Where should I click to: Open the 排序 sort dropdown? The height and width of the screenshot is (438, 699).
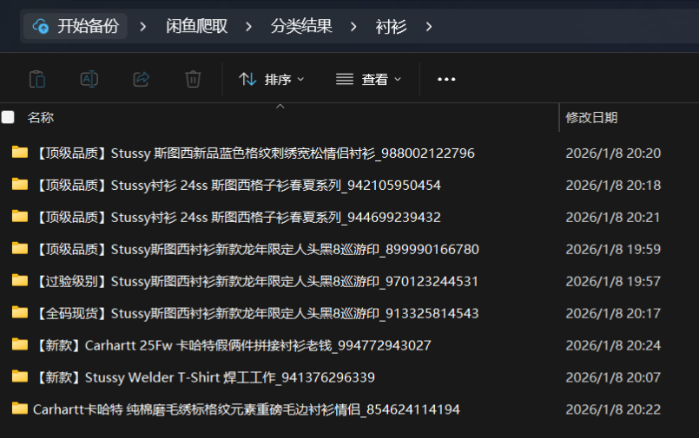click(272, 80)
